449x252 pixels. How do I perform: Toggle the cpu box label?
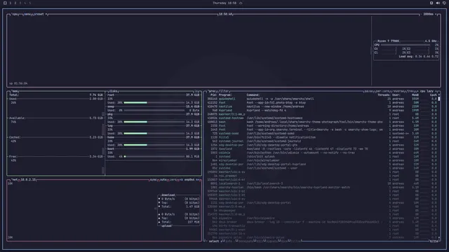point(15,14)
